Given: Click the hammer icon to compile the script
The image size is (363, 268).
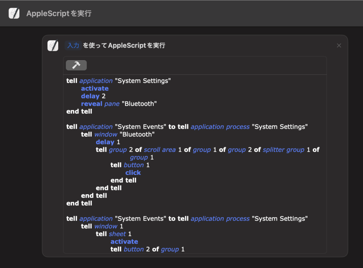Looking at the screenshot, I should 76,65.
